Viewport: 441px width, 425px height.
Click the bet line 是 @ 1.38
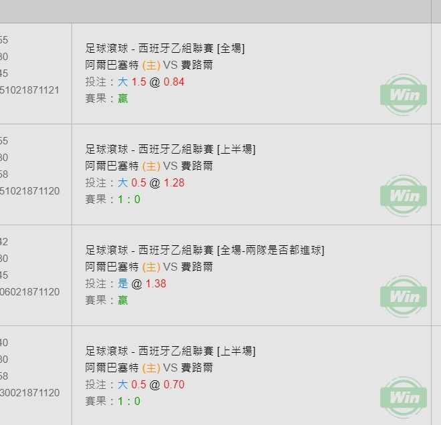(126, 283)
